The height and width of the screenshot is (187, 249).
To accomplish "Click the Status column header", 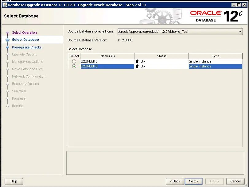I will [161, 56].
